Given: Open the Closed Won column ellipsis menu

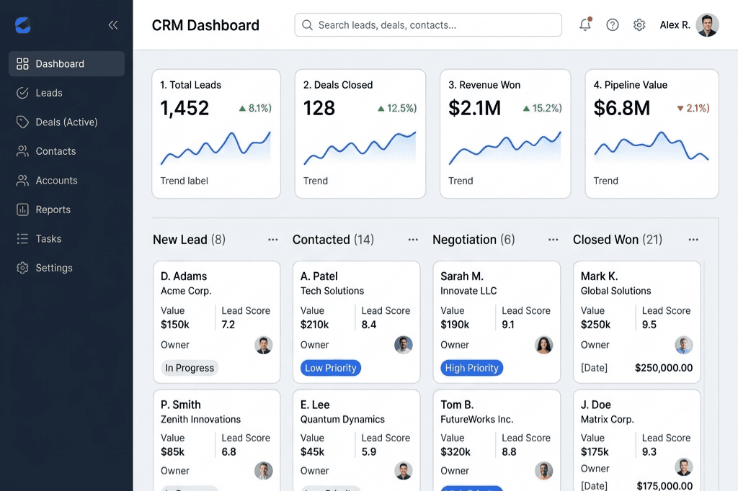Looking at the screenshot, I should 693,239.
